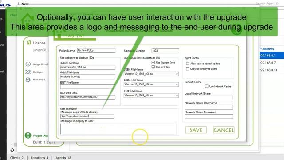
Task: Open the Google Drive 32Bit FileName dropdown
Action: [x=151, y=74]
